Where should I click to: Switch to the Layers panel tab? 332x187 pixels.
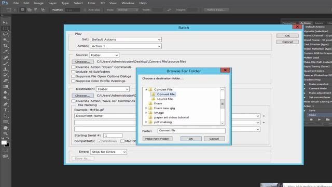pos(319,23)
